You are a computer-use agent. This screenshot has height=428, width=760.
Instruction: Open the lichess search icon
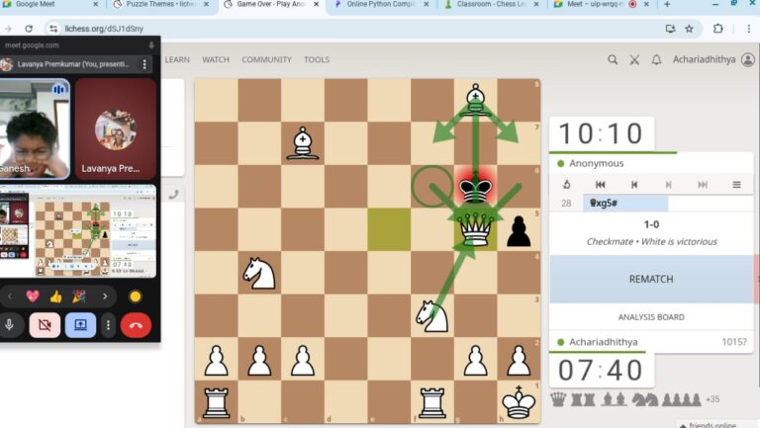point(613,60)
